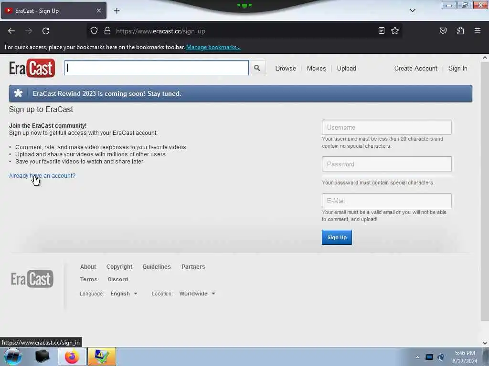Viewport: 489px width, 366px height.
Task: Click the gray EraCast footer logo
Action: (32, 278)
